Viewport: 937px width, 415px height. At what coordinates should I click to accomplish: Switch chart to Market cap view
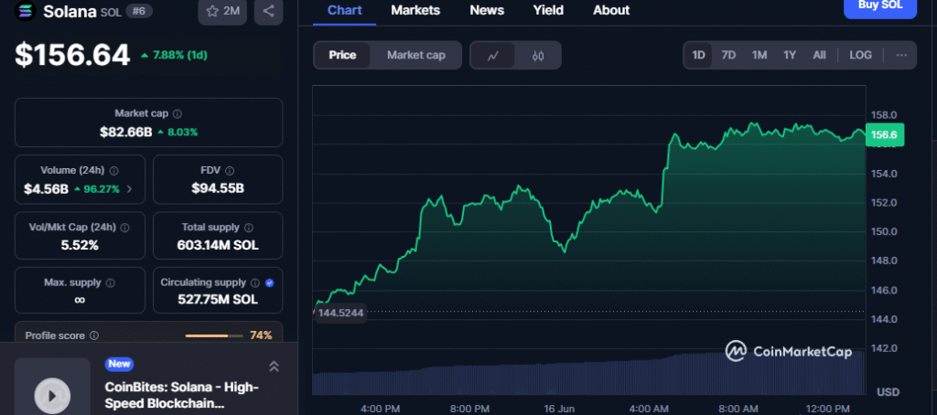pos(416,56)
